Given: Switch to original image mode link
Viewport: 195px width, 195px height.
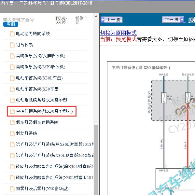Looking at the screenshot, I should [118, 33].
